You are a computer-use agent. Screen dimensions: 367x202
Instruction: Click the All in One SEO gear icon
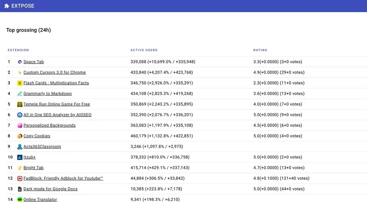point(20,115)
